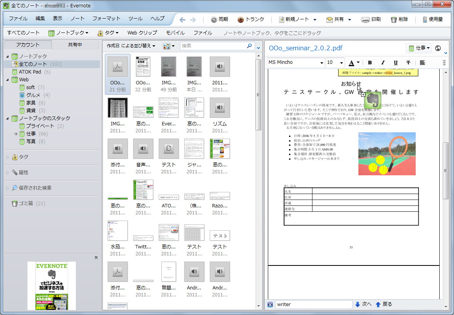
Task: Click the globe icon beside notebook selector
Action: (x=438, y=48)
